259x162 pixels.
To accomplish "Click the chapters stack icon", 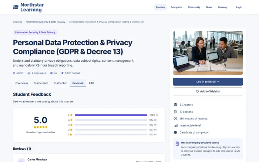I will pos(175,105).
